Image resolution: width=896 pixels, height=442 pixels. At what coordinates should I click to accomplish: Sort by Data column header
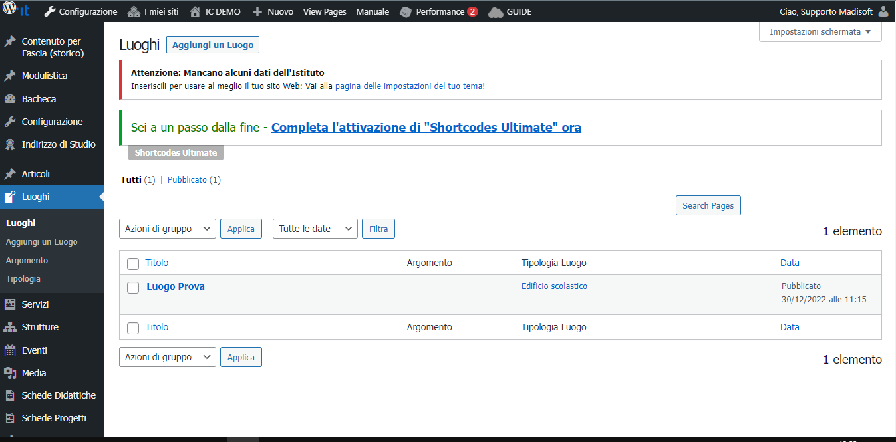tap(790, 263)
